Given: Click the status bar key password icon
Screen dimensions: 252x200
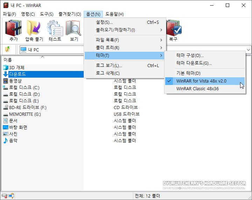Looking at the screenshot, I should [x=12, y=196].
